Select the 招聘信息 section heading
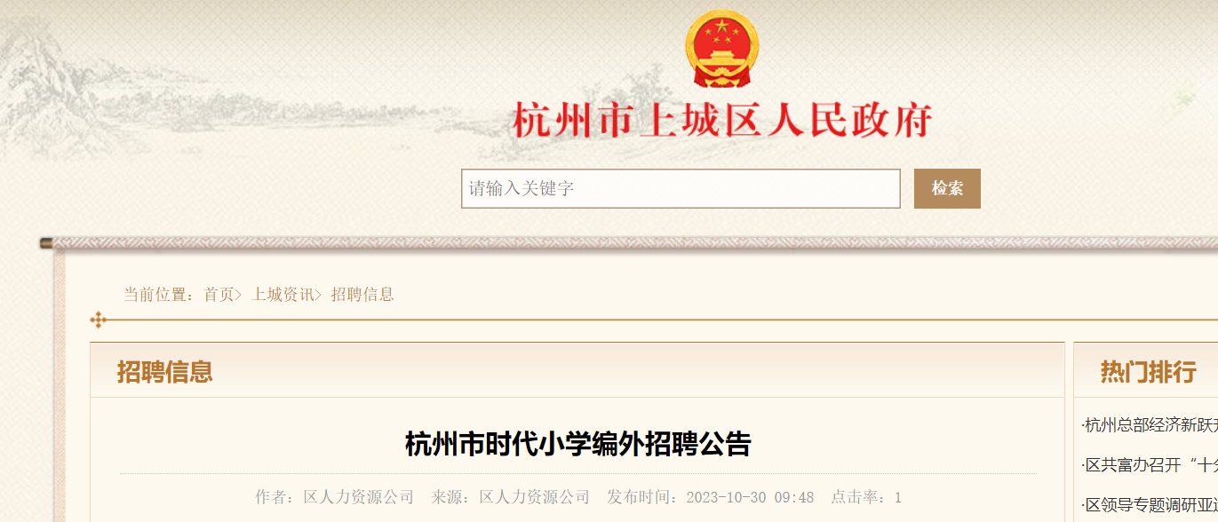Viewport: 1218px width, 522px height. [x=165, y=371]
